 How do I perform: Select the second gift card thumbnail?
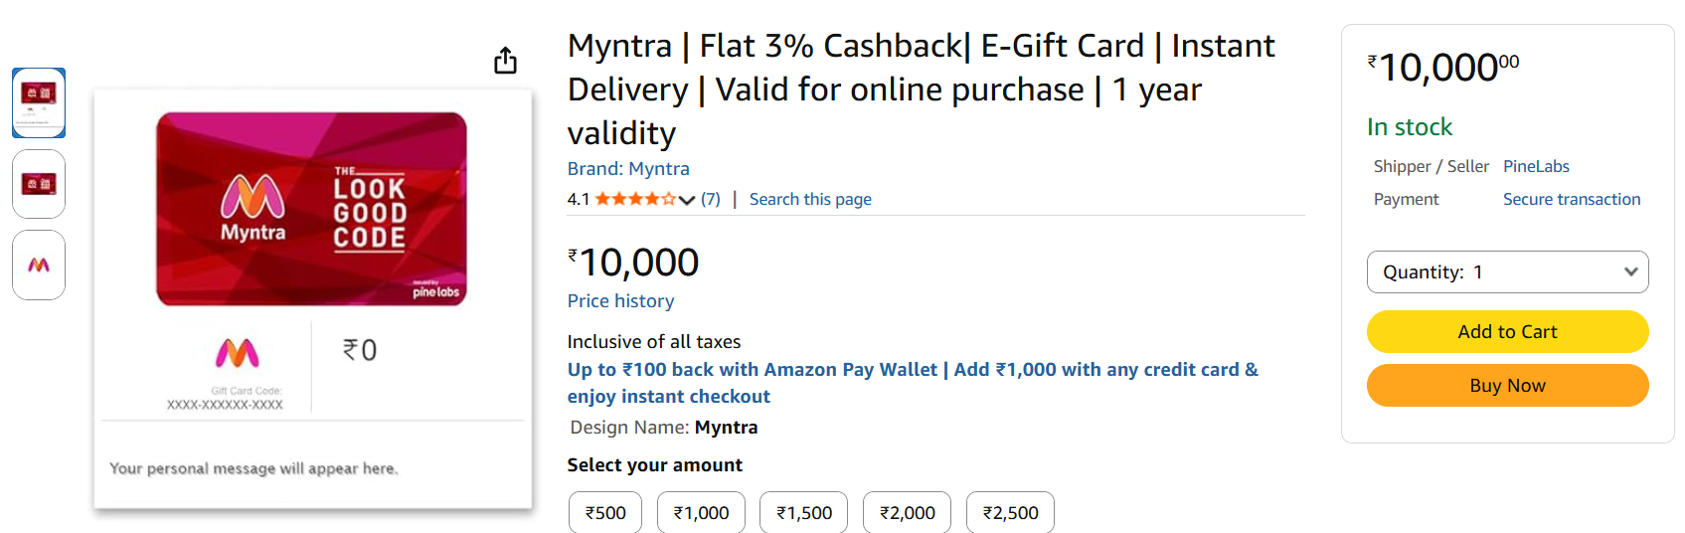coord(39,184)
